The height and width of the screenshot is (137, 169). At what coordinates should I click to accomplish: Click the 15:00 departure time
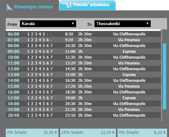(13, 86)
